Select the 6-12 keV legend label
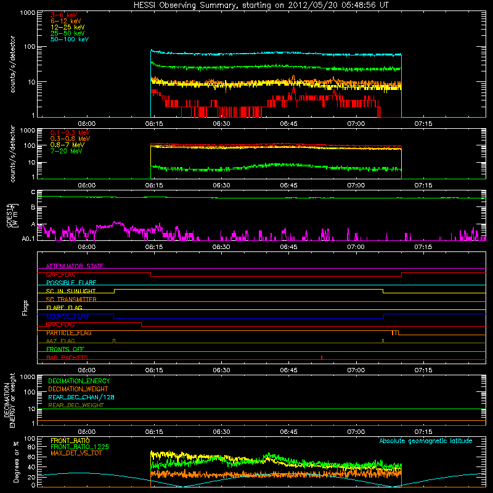This screenshot has height=493, width=493. [66, 21]
